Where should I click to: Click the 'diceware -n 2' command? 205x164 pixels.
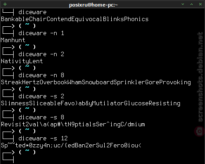point(41,54)
